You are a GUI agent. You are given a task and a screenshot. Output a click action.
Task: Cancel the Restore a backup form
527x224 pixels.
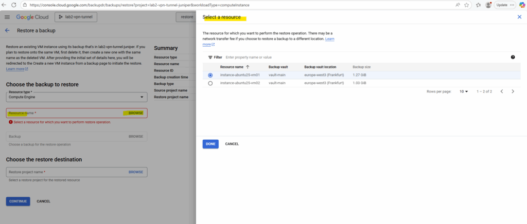click(x=43, y=201)
